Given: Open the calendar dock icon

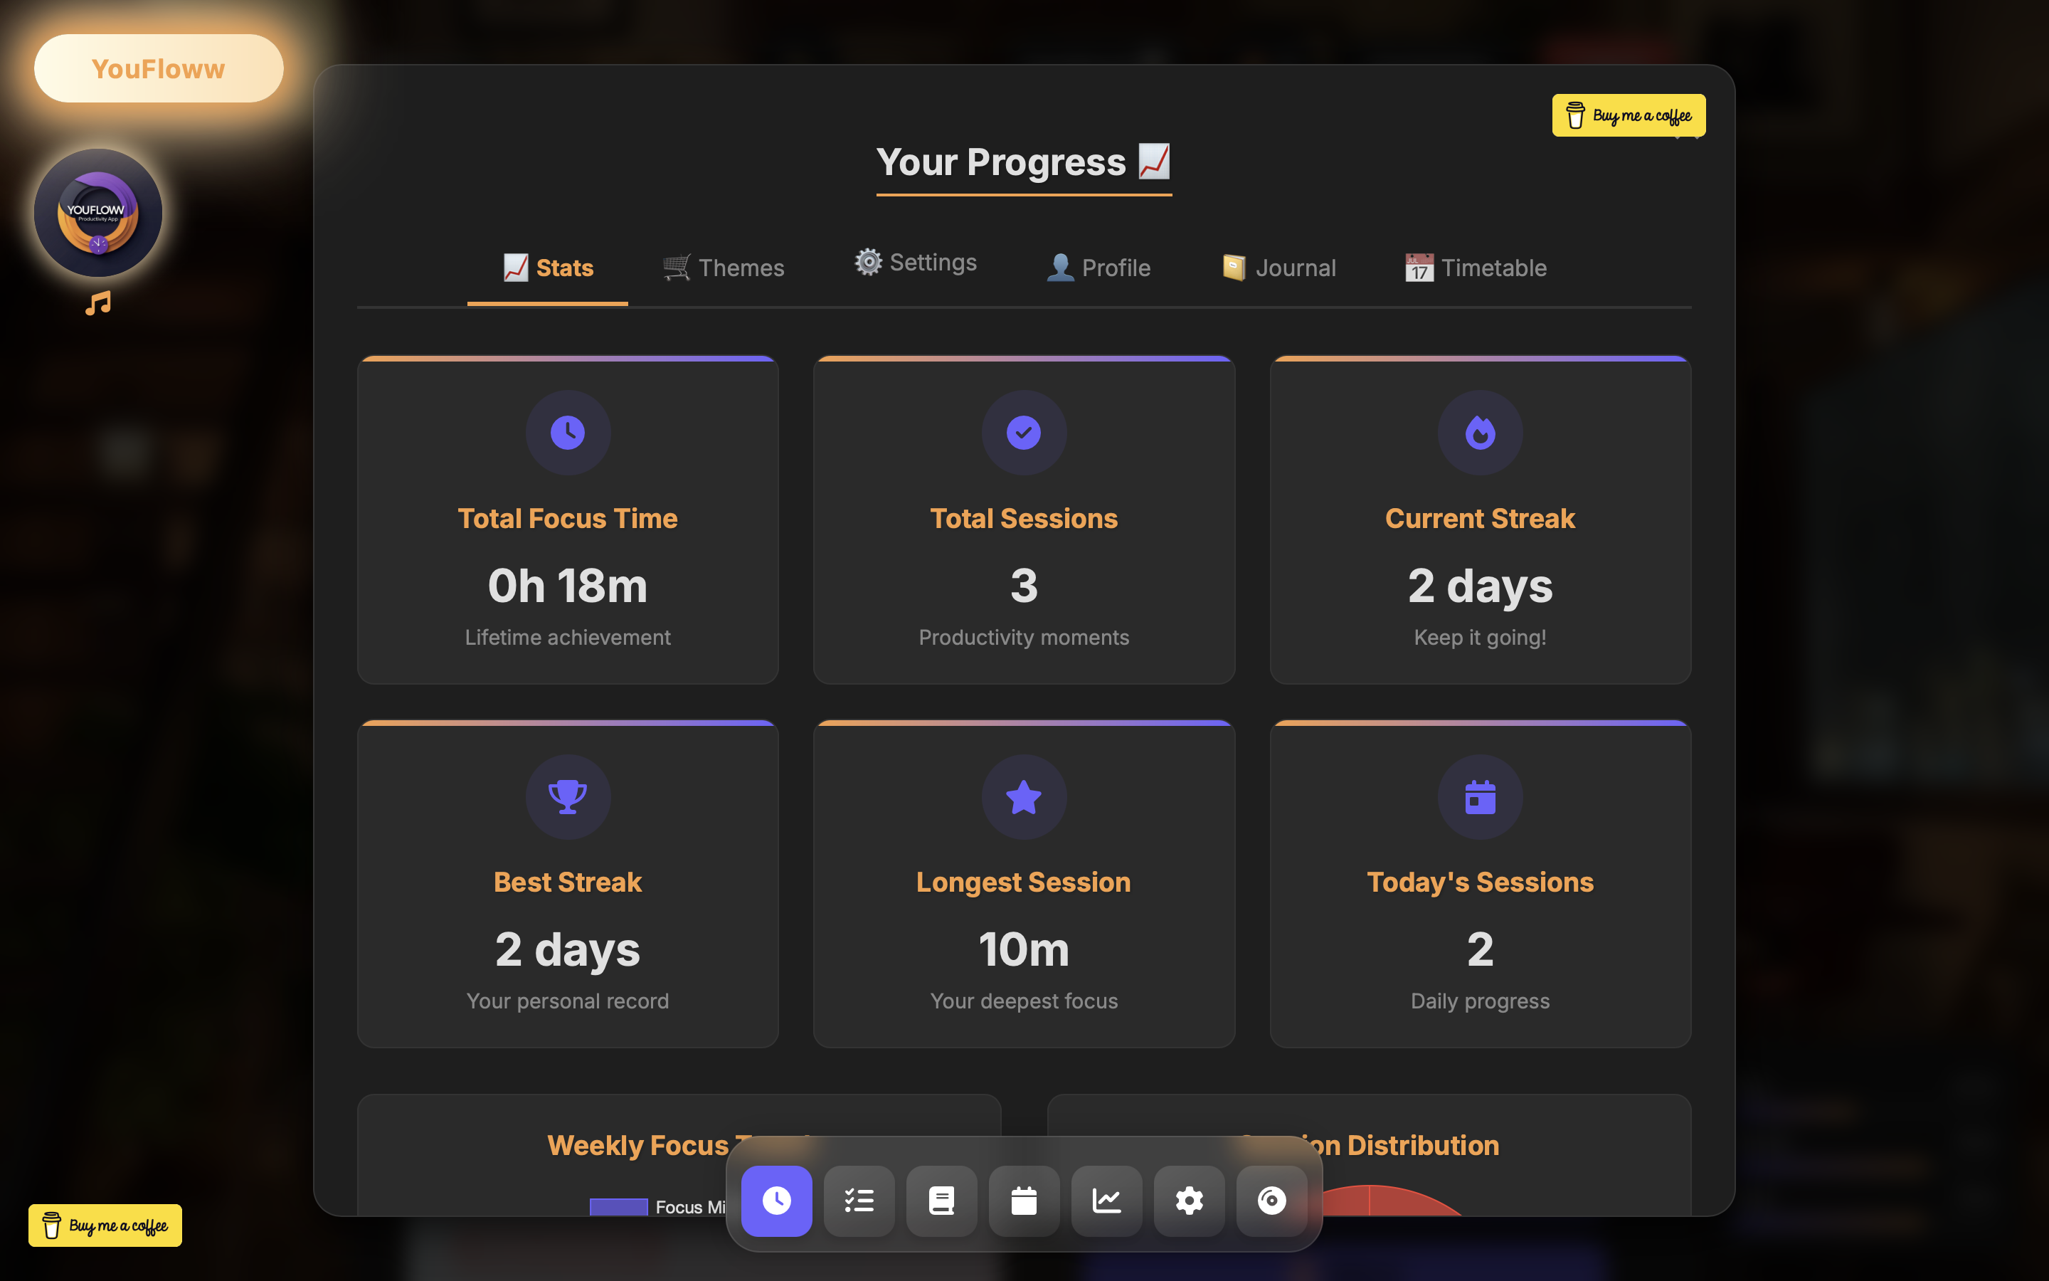Looking at the screenshot, I should click(1024, 1201).
